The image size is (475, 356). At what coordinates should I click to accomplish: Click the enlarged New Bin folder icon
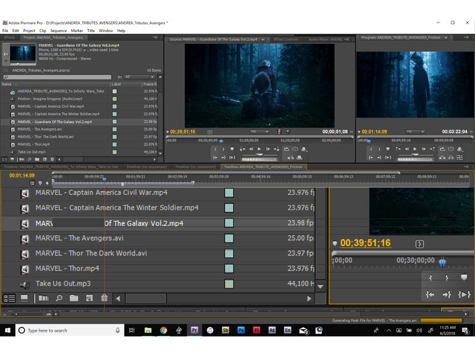(74, 298)
